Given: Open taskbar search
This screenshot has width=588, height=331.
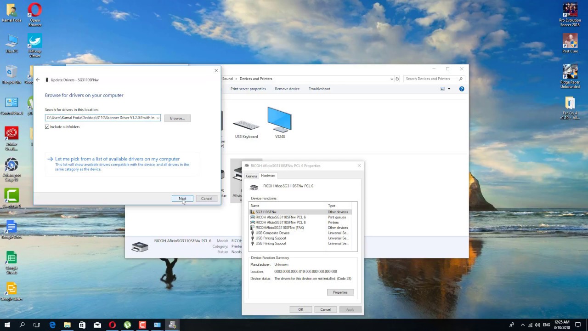Looking at the screenshot, I should (22, 325).
